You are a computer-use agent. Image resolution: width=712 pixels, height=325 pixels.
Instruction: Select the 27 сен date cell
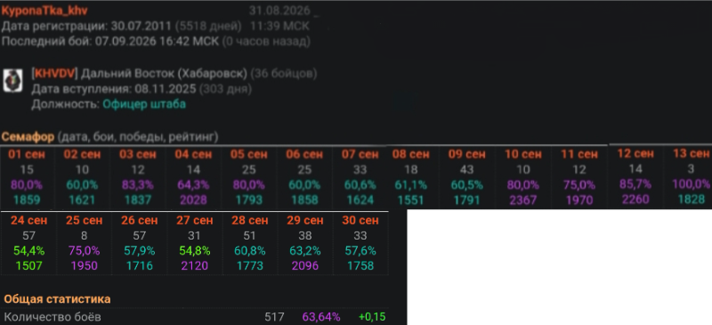click(x=194, y=221)
